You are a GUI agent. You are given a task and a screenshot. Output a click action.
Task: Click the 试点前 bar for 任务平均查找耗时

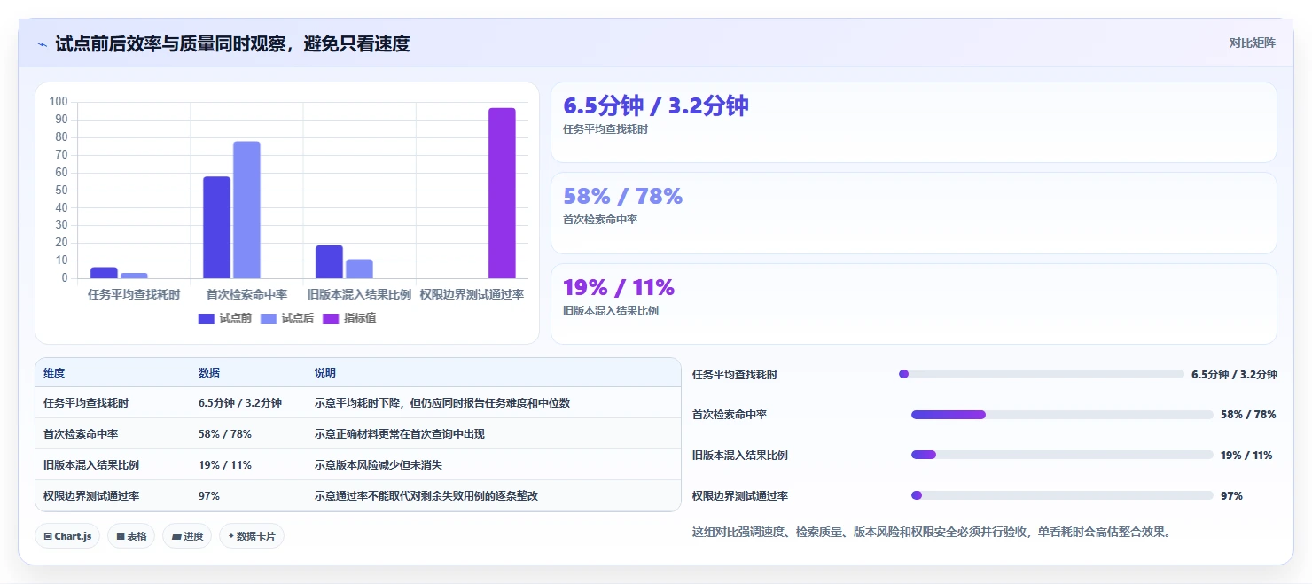pyautogui.click(x=104, y=273)
